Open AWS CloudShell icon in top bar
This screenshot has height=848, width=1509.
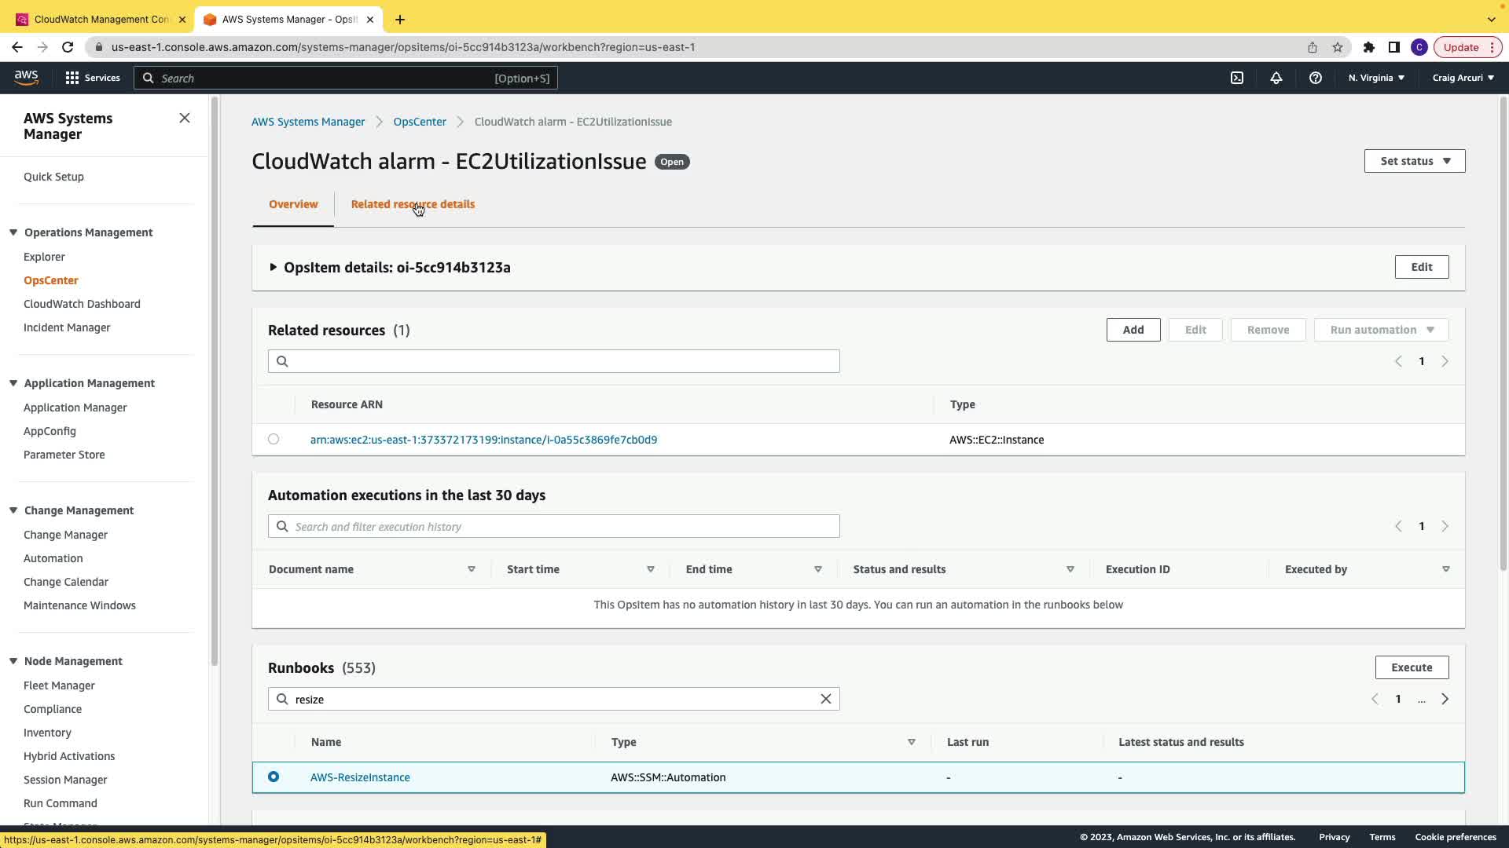(x=1237, y=78)
